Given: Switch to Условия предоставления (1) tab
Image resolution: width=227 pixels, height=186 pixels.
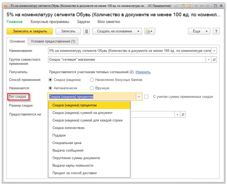Looking at the screenshot, I should coord(53,41).
